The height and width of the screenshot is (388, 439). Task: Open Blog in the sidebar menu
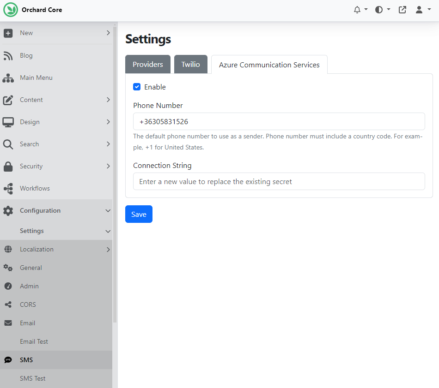pos(56,56)
